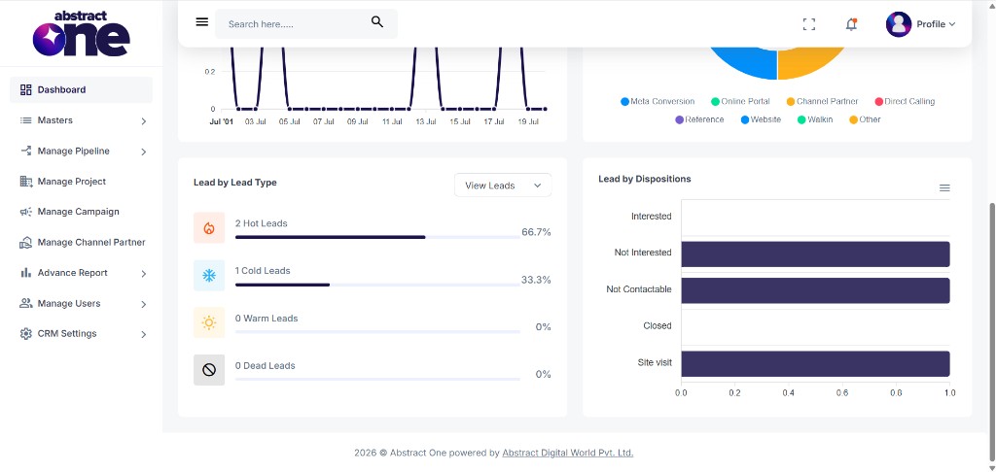This screenshot has height=472, width=996.
Task: Go to Dashboard menu item
Action: click(82, 89)
